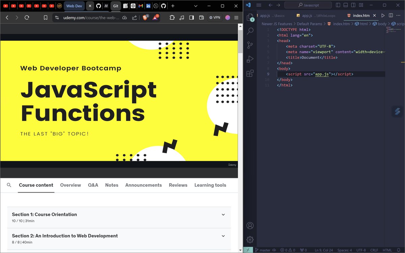Open the editor More Actions ellipsis
This screenshot has height=253, width=405.
[x=399, y=16]
